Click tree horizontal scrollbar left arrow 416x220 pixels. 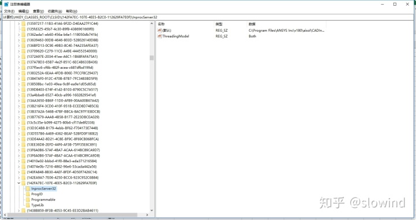click(5, 215)
